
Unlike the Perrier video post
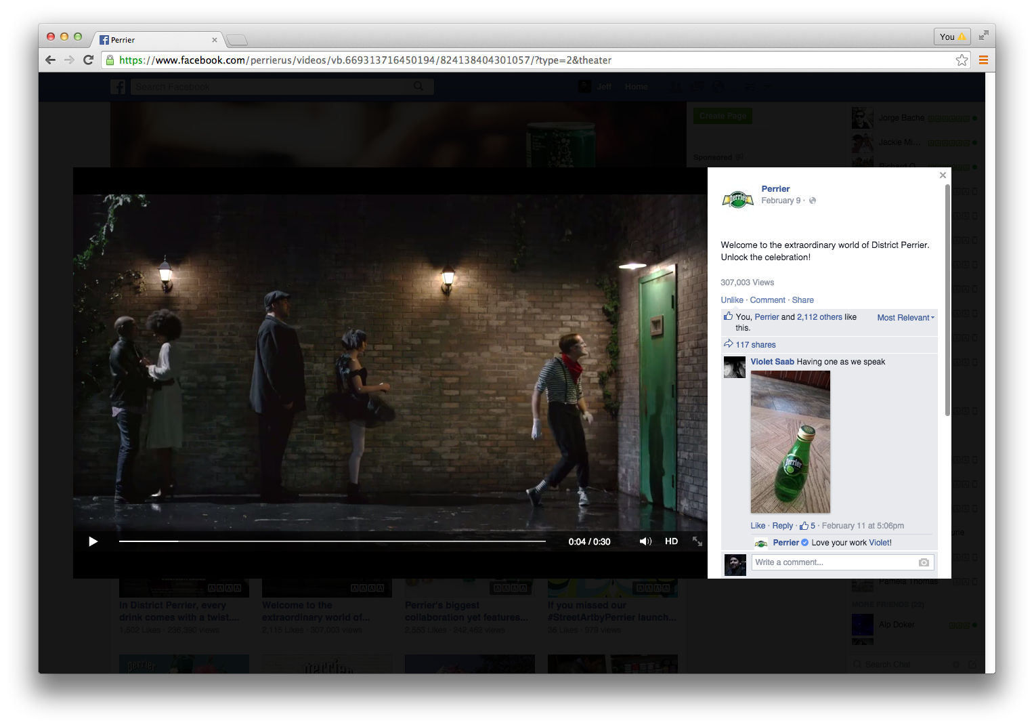[x=732, y=300]
